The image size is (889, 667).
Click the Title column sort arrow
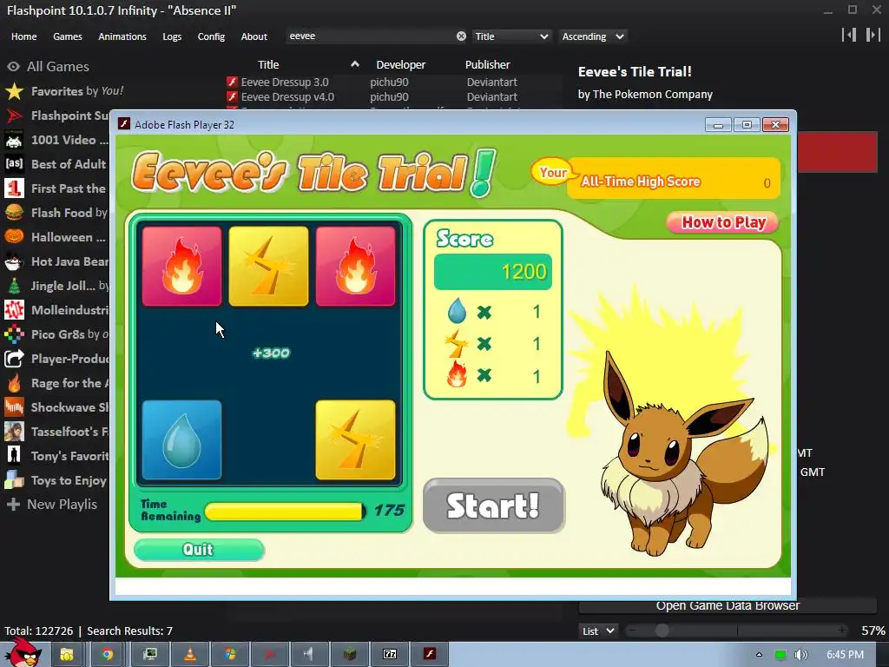355,64
